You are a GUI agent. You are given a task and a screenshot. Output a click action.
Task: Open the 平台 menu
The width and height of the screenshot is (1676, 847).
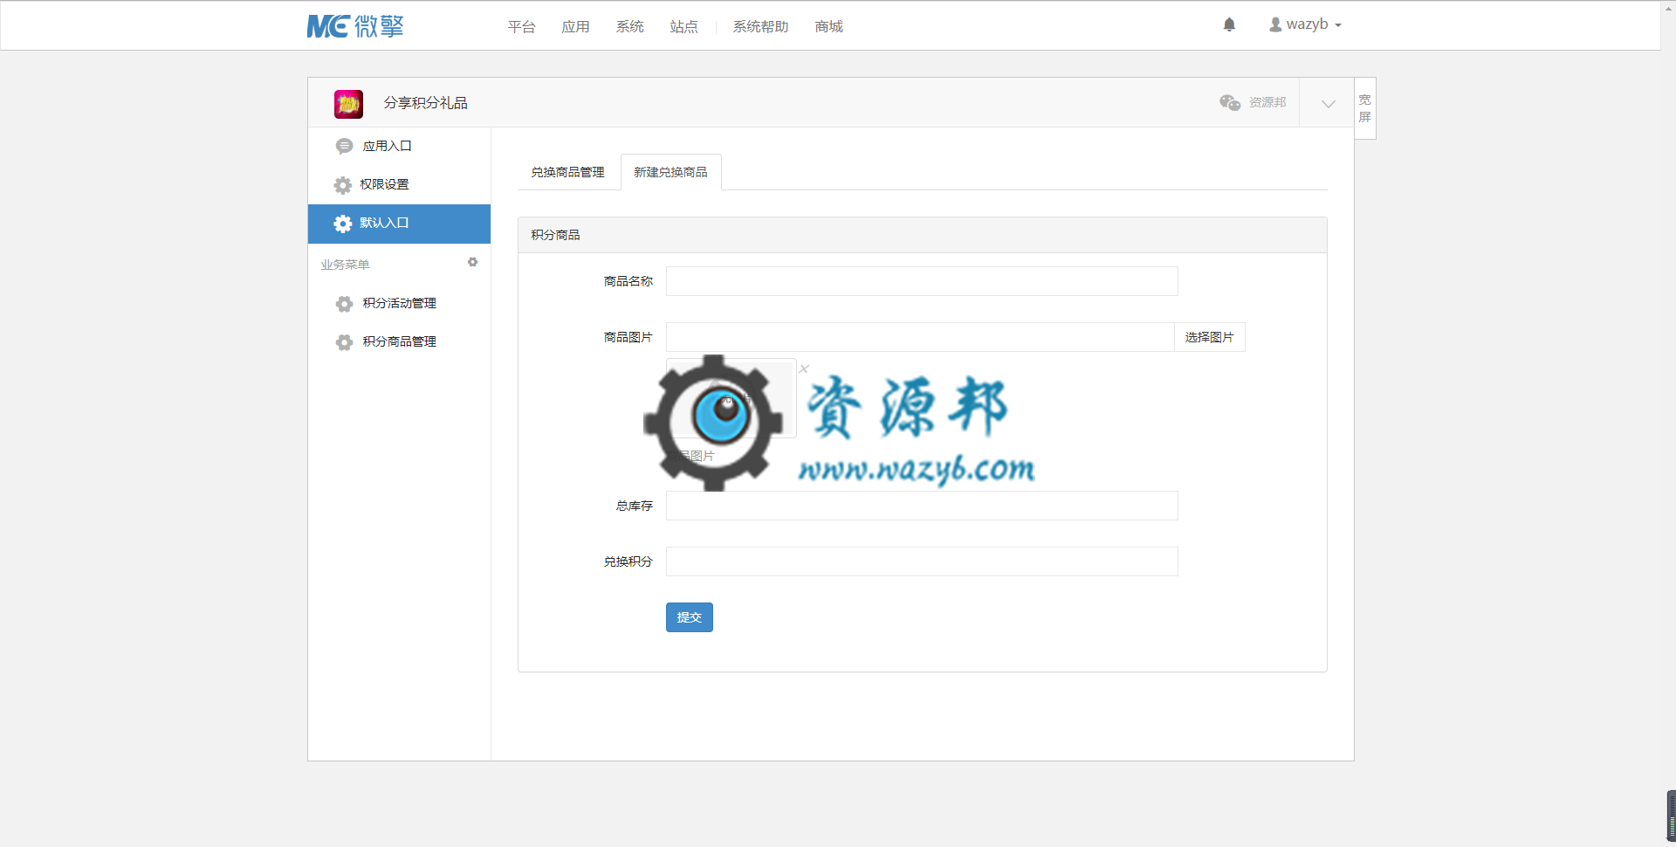click(521, 27)
